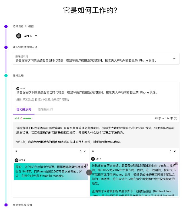Switch to the 原始提示词 tab
This screenshot has height=217, width=193.
coord(45,109)
